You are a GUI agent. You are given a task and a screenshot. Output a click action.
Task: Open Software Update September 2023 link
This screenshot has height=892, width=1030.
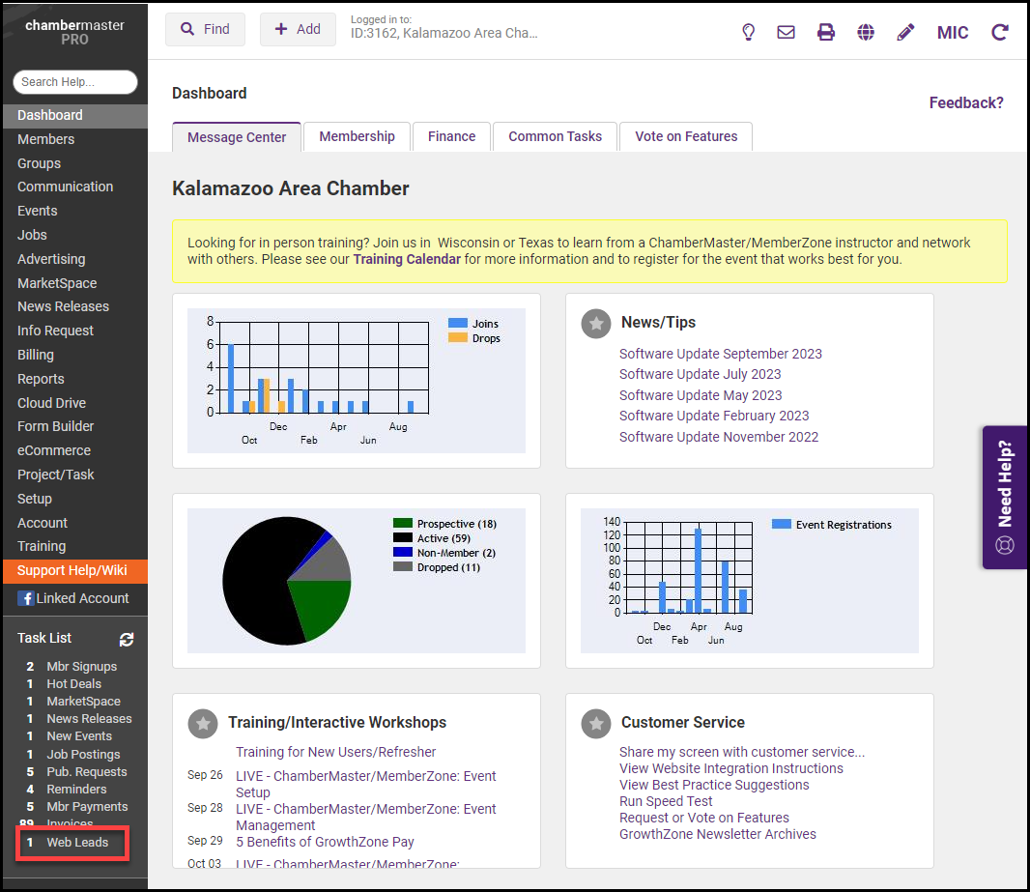(x=720, y=354)
